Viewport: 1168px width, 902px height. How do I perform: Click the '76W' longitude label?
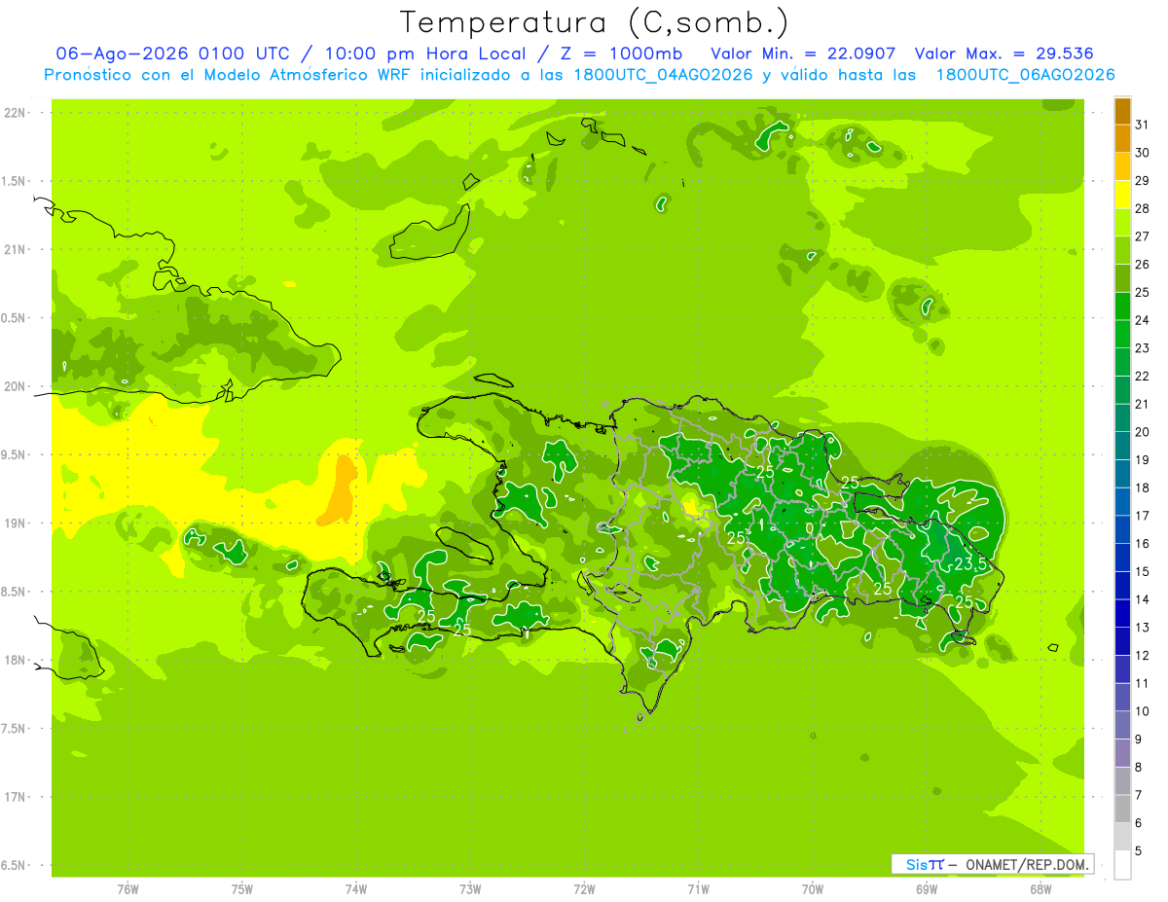(128, 889)
